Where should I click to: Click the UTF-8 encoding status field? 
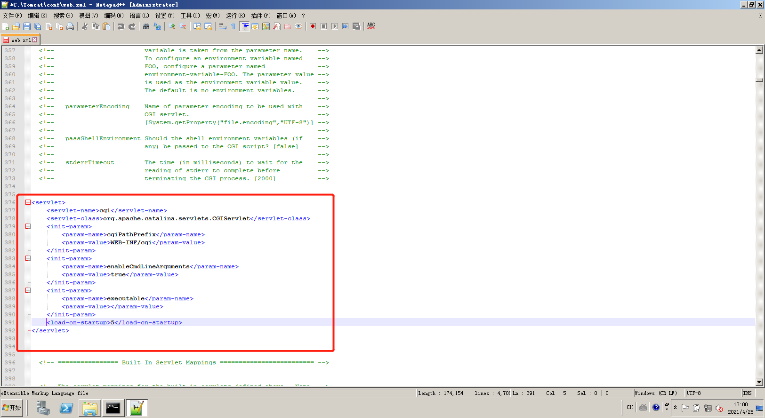(713, 393)
